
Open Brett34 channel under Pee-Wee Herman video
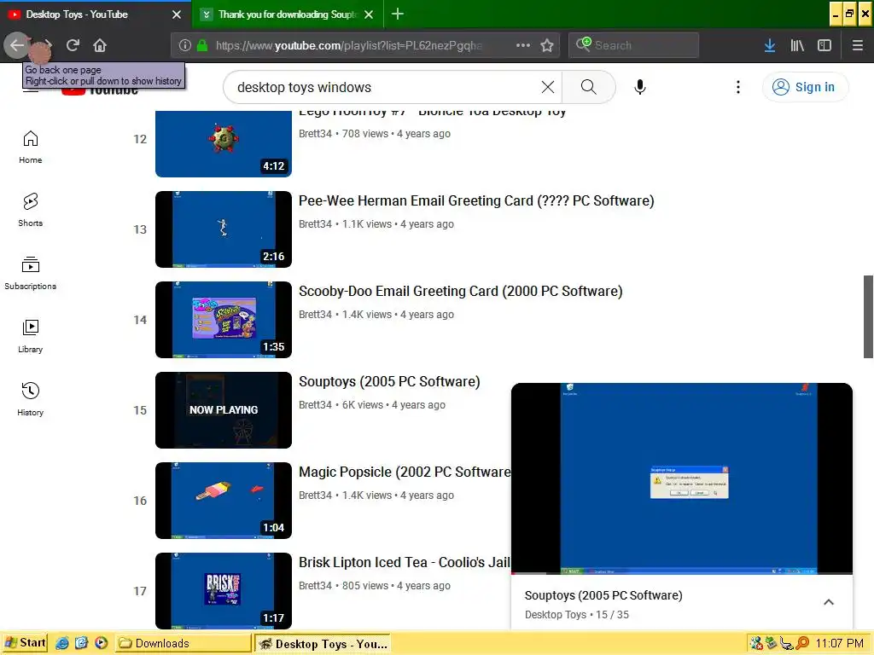pyautogui.click(x=315, y=224)
